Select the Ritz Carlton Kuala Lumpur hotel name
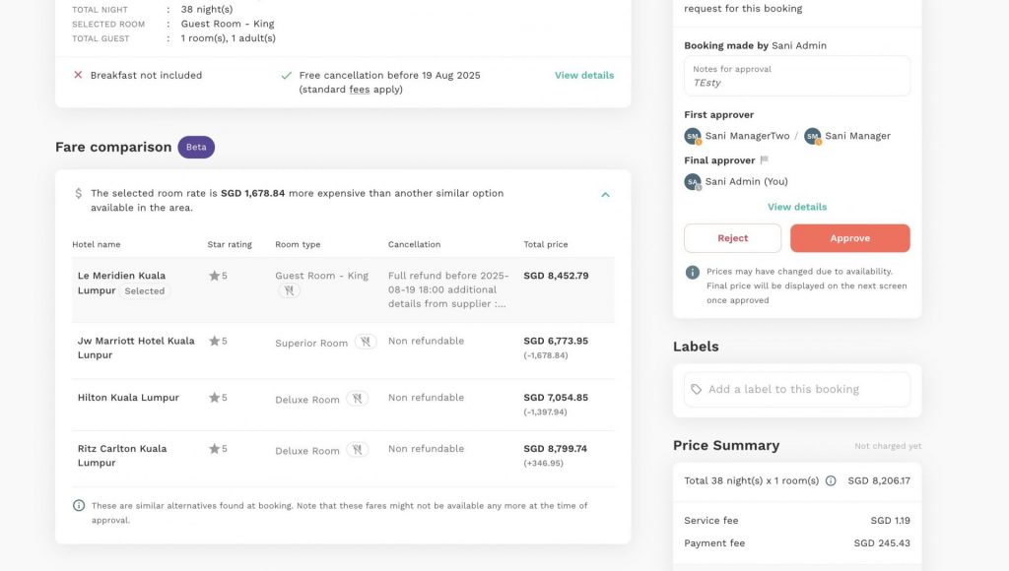This screenshot has height=571, width=1009. click(x=122, y=455)
